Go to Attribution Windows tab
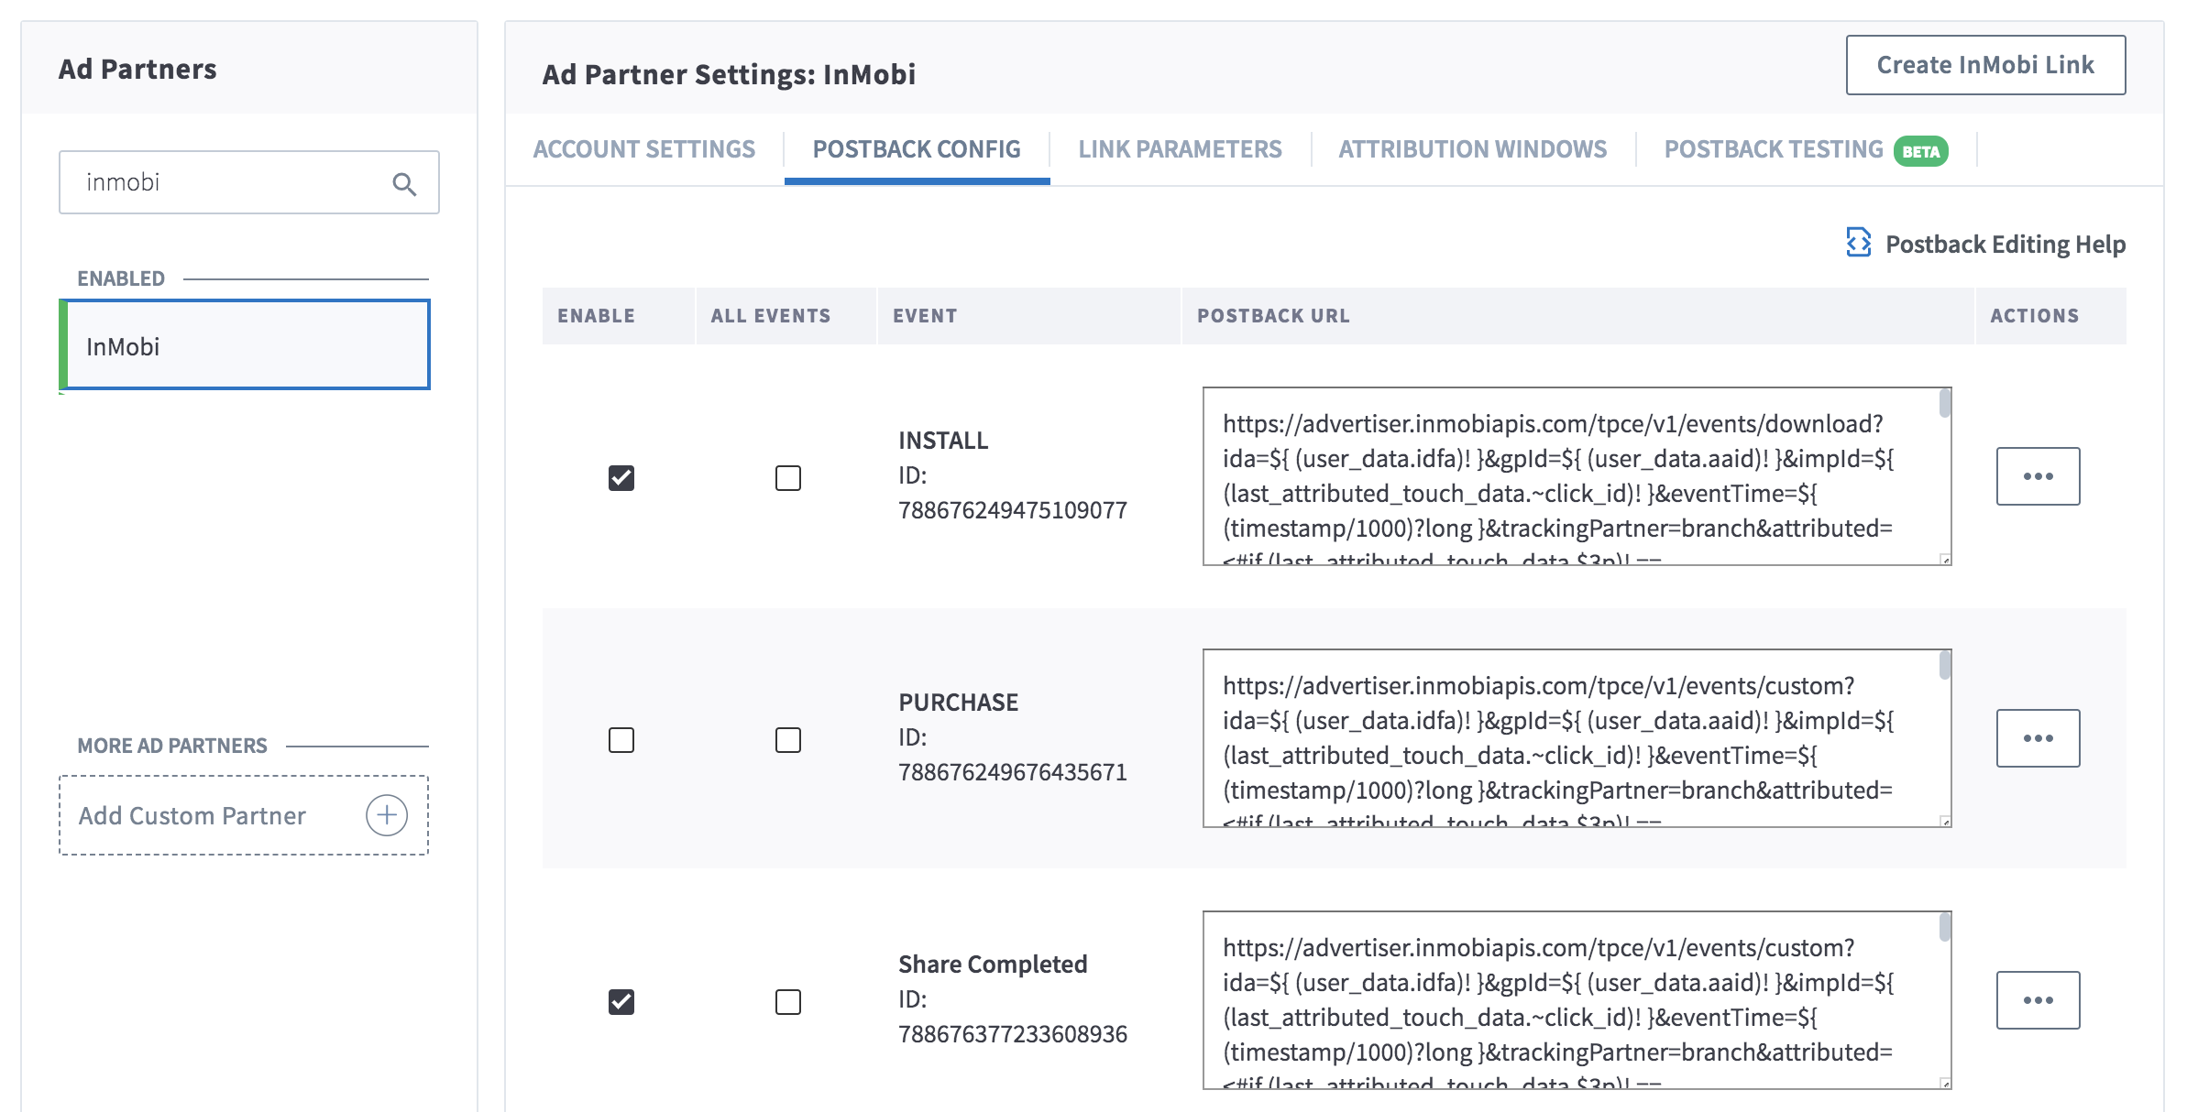 1472,149
